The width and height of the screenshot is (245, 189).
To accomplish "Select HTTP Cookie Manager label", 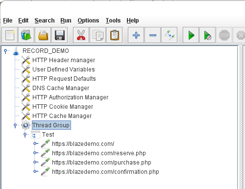I will [x=63, y=107].
